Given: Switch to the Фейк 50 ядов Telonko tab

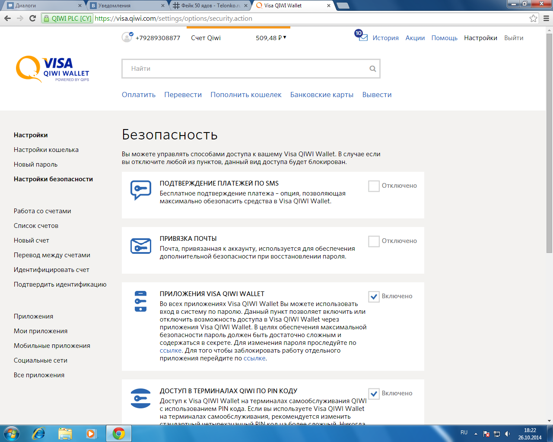Looking at the screenshot, I should (x=210, y=6).
